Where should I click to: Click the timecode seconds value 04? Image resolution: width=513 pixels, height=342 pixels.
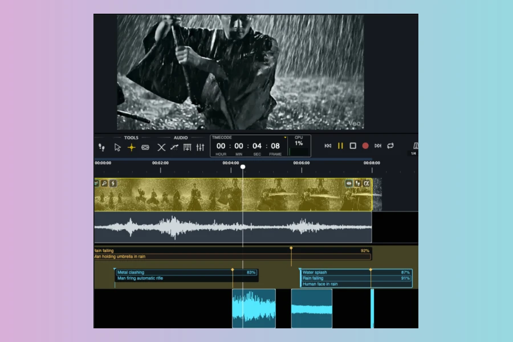pyautogui.click(x=257, y=146)
